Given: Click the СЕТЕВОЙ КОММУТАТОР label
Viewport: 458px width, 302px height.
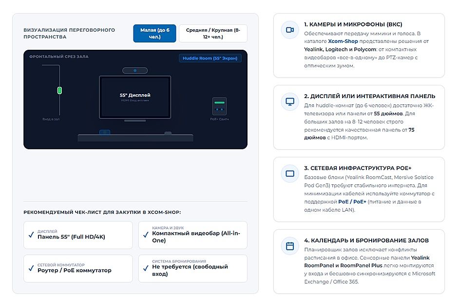Looking at the screenshot, I should (x=61, y=265).
